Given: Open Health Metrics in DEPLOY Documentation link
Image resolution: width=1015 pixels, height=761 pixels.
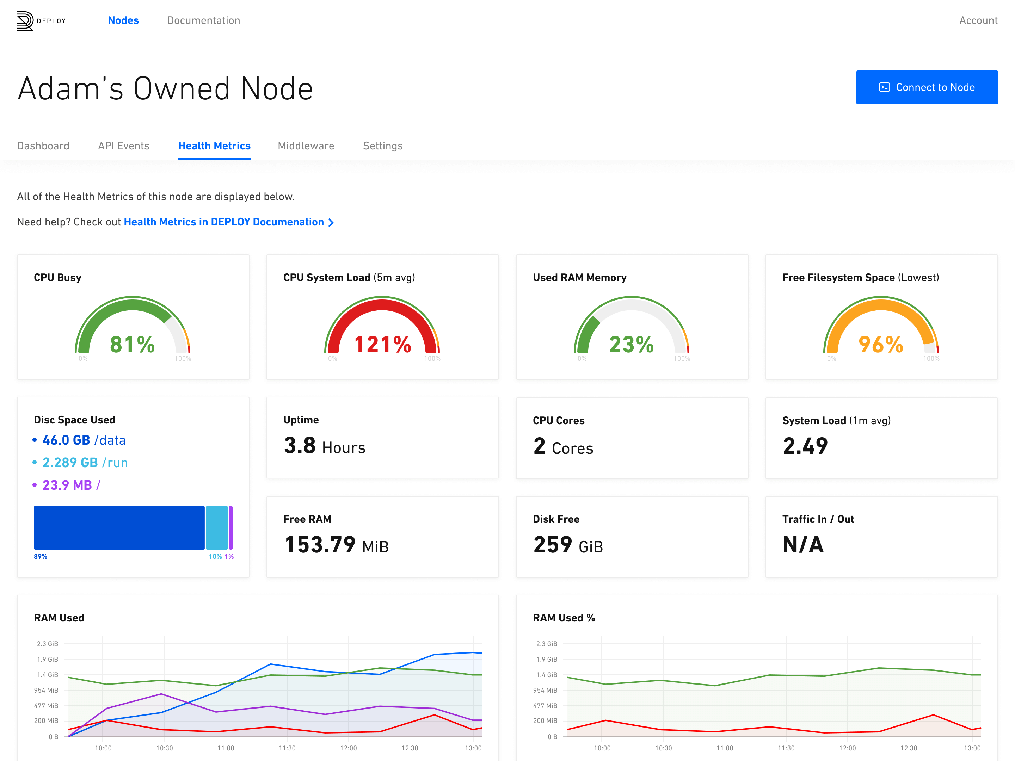Looking at the screenshot, I should click(x=224, y=222).
